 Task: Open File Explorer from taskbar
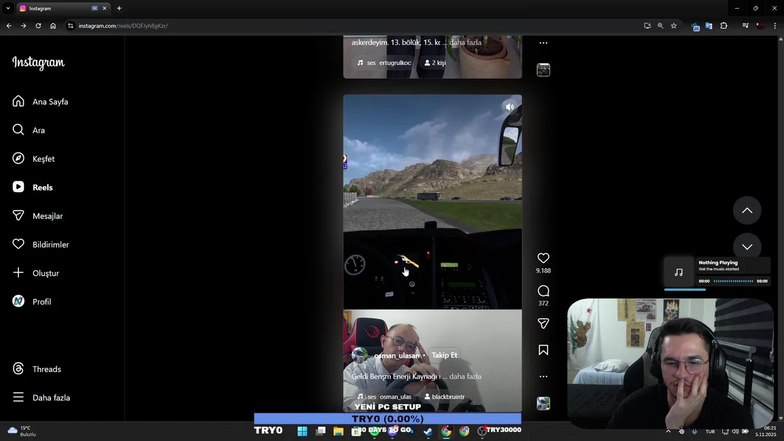338,431
